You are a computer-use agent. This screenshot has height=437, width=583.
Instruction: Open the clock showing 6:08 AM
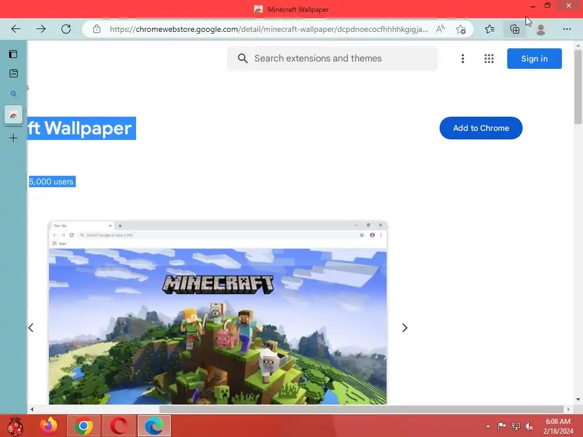(558, 426)
